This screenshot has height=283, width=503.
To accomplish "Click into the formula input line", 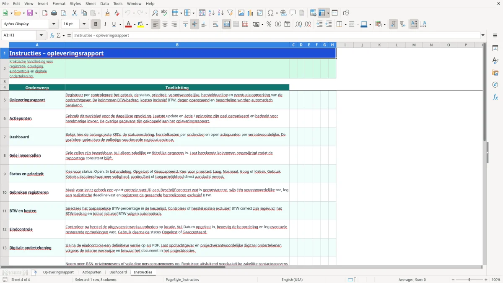I will pos(276,35).
